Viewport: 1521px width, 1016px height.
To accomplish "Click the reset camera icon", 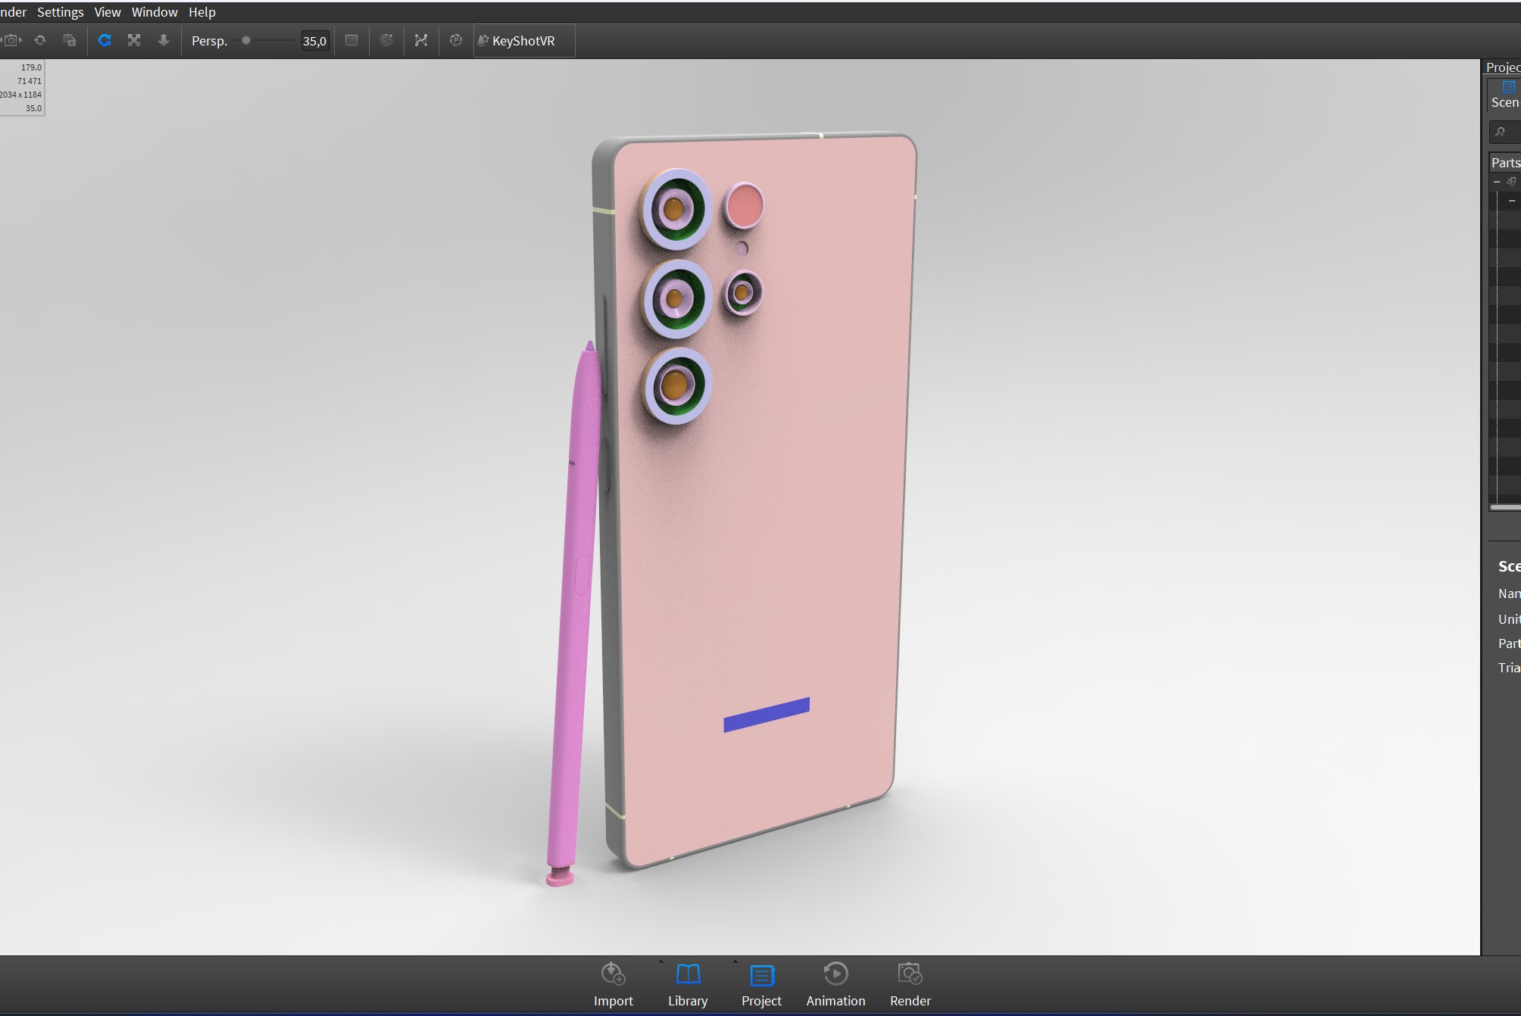I will [40, 40].
